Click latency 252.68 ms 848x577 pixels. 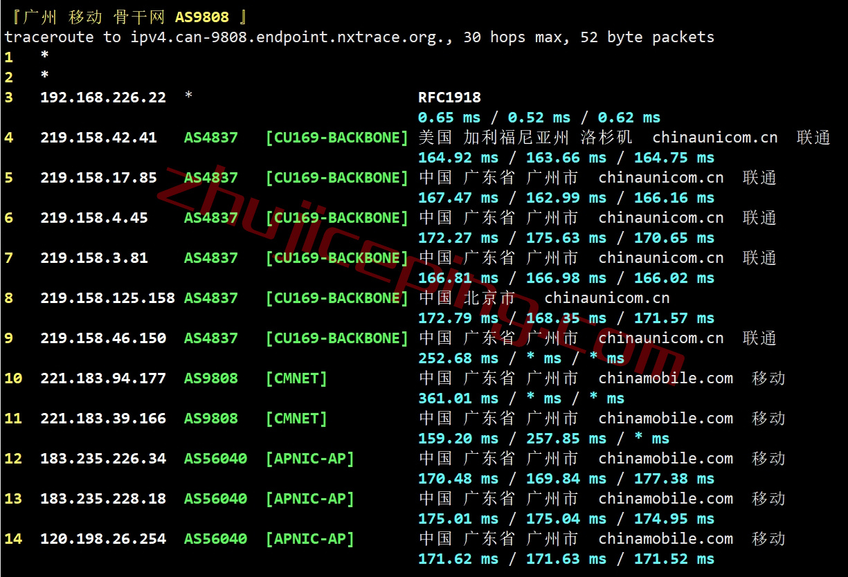click(458, 358)
